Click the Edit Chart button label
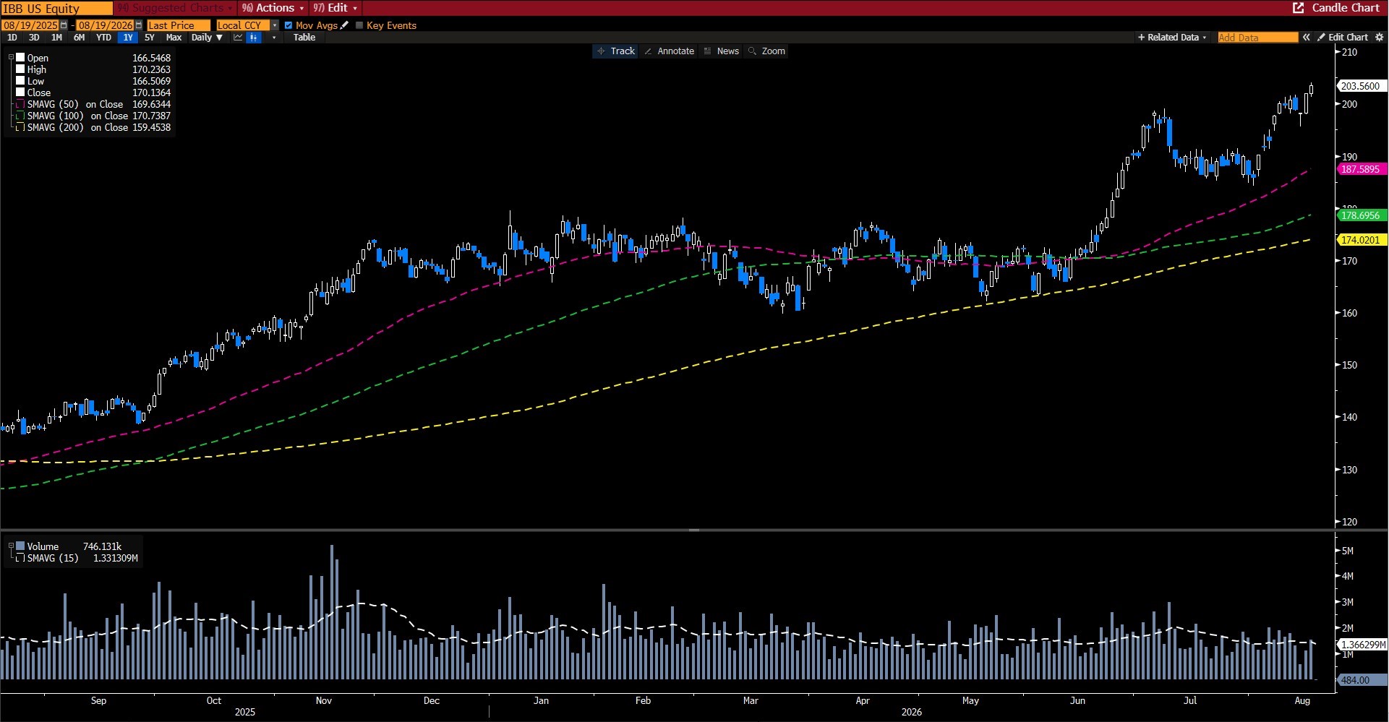Image resolution: width=1389 pixels, height=722 pixels. pos(1349,38)
